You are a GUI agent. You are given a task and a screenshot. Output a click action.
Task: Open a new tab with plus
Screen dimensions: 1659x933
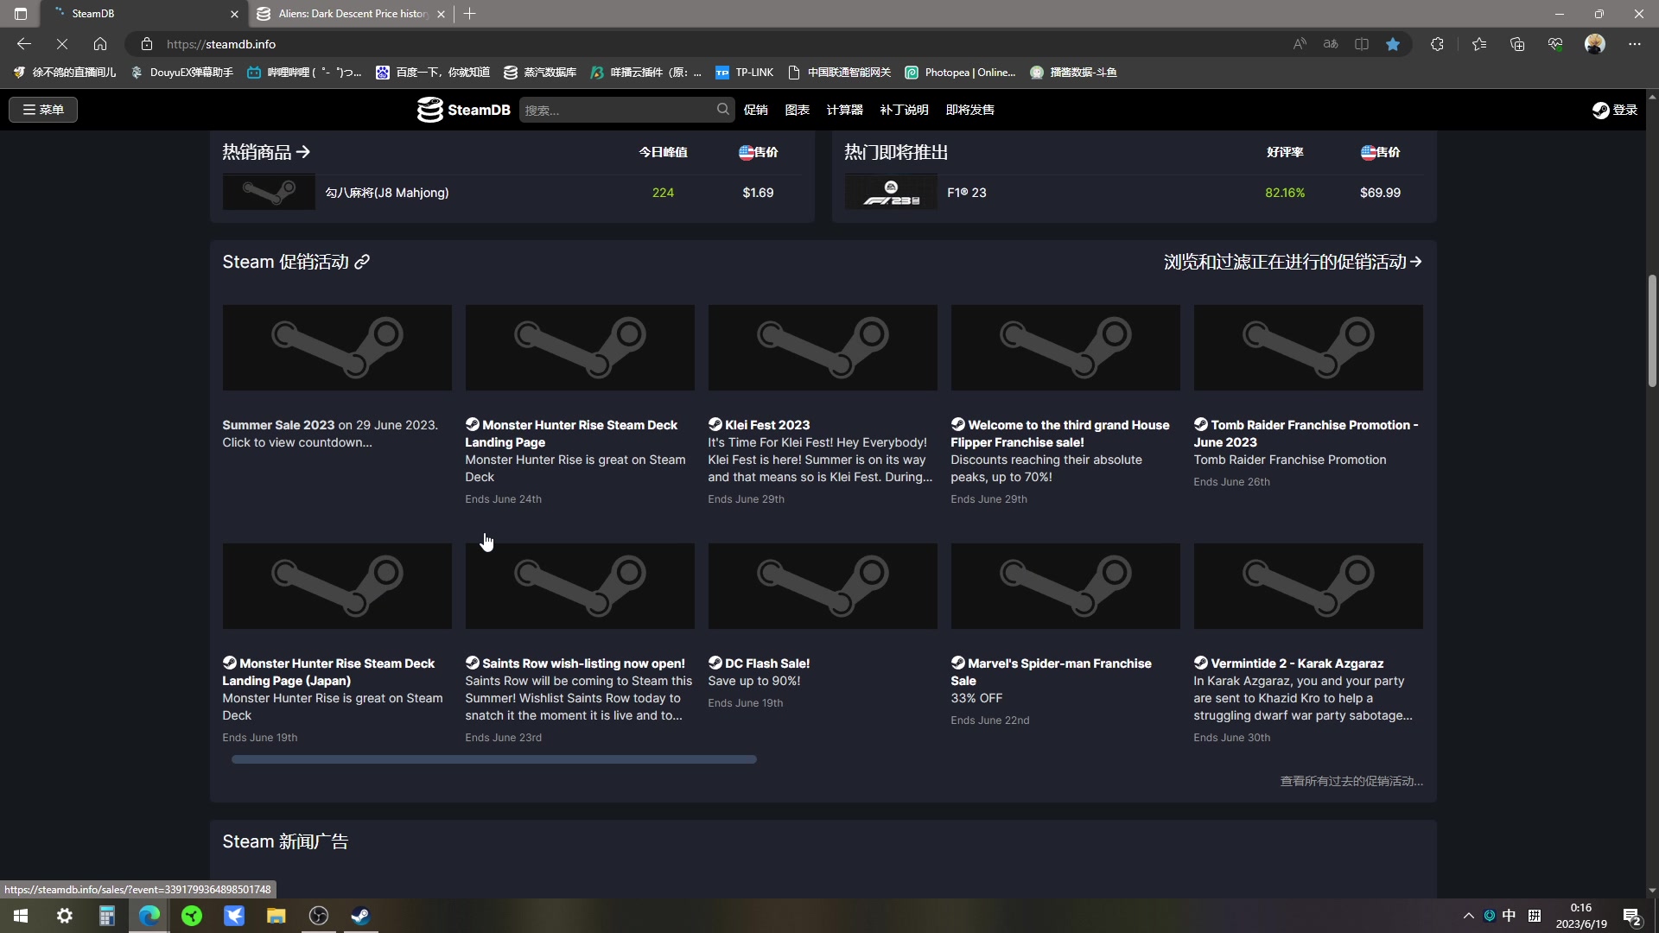tap(470, 14)
